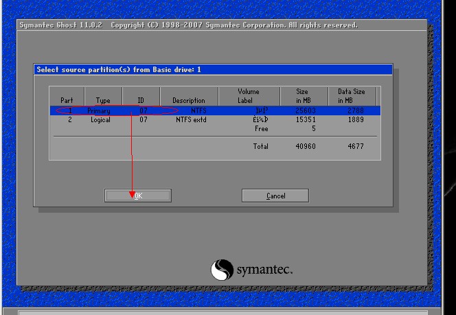
Task: Click volume label of partition 1
Action: [262, 110]
